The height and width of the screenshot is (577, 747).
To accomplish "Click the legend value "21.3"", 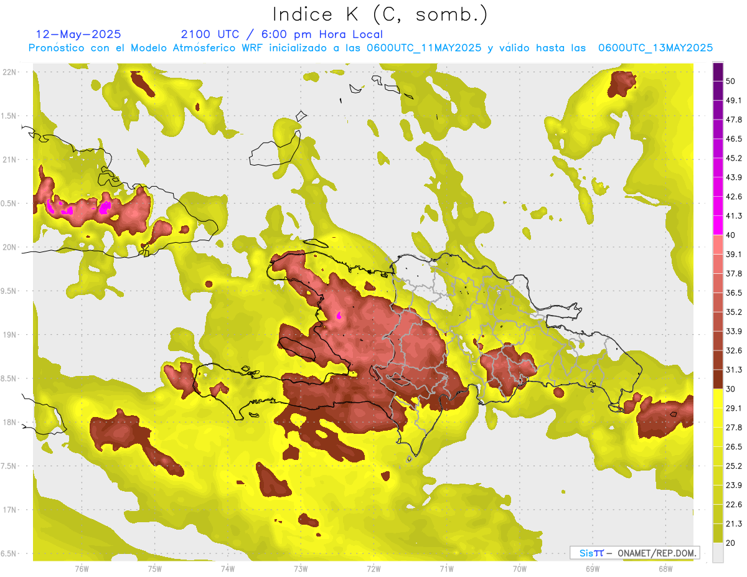I will [734, 524].
